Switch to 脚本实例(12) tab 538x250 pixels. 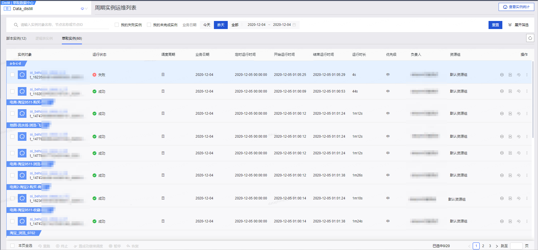point(16,39)
